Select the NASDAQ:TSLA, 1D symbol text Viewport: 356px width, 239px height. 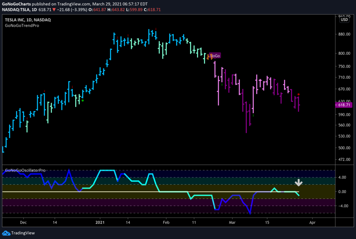19,10
